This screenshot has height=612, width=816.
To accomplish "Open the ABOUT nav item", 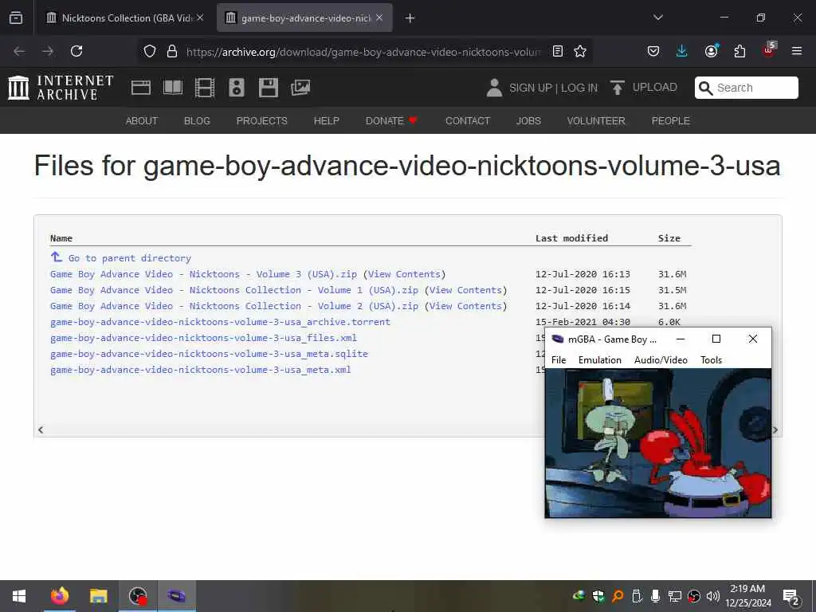I will (142, 121).
